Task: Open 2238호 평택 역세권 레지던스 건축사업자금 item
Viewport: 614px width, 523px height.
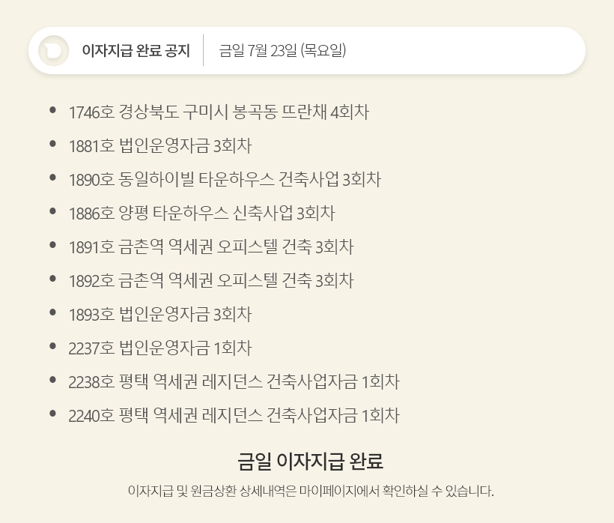Action: coord(234,382)
